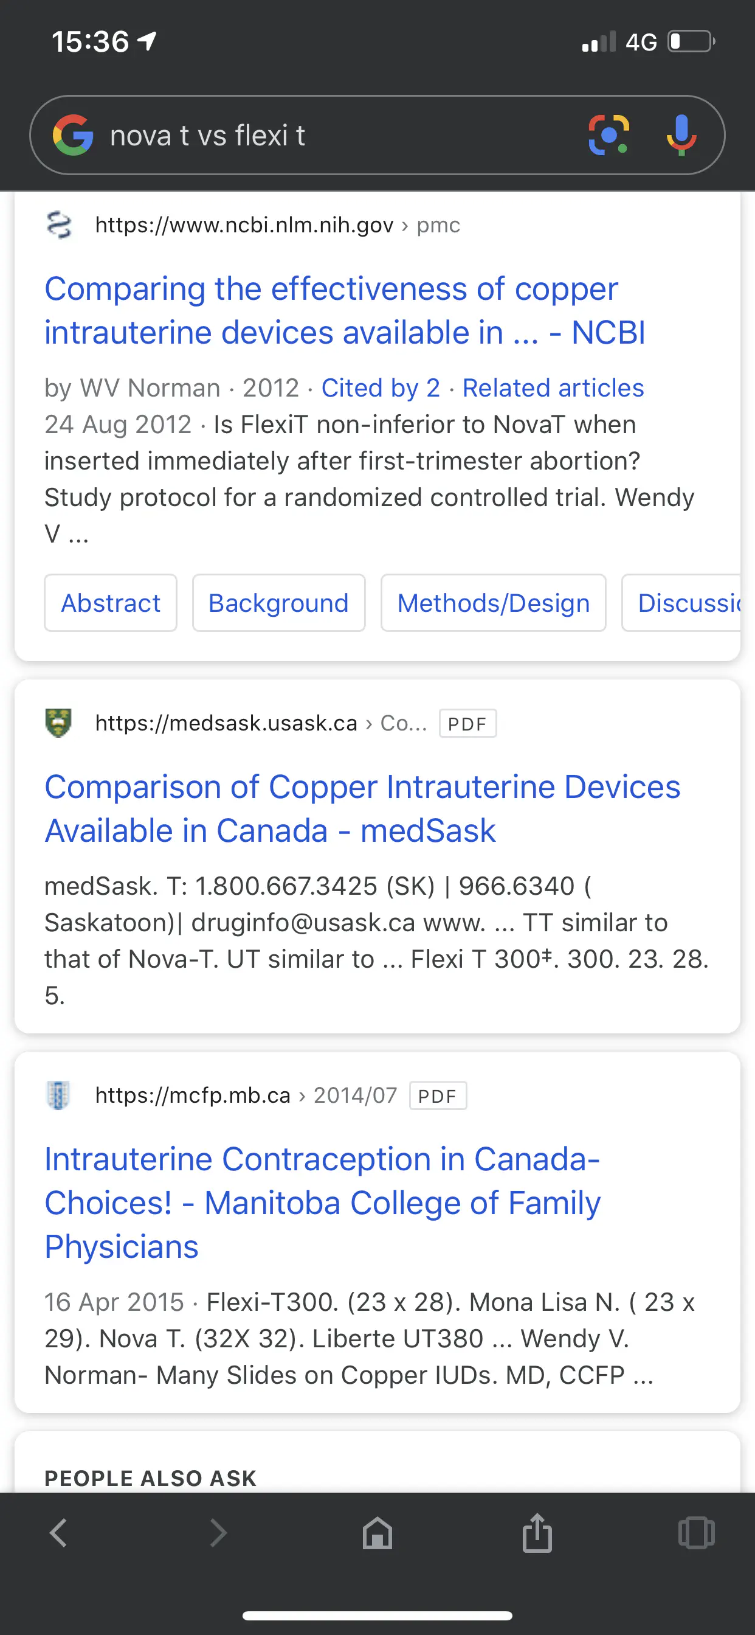View 'Related articles' link
This screenshot has height=1635, width=755.
point(553,388)
